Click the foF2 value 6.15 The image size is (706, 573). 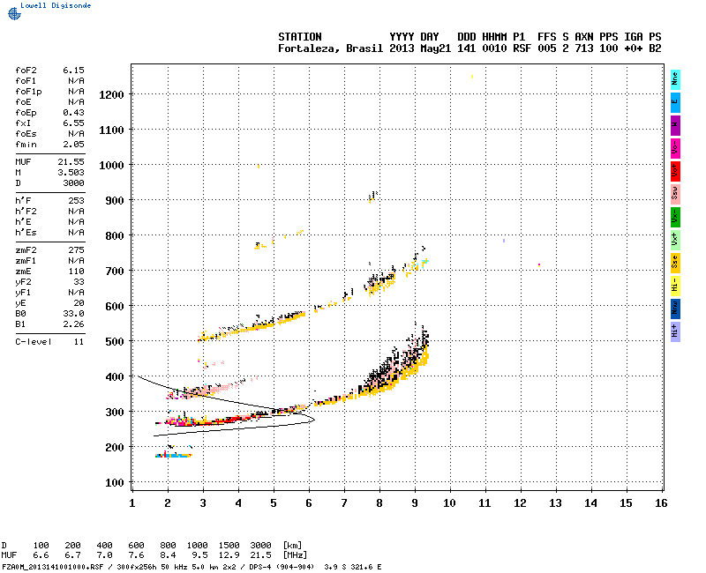(73, 71)
